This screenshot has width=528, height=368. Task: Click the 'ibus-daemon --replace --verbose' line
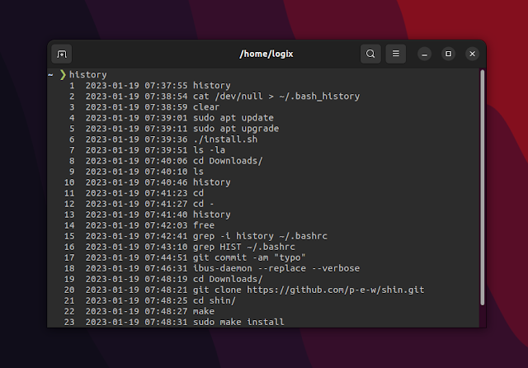click(212, 268)
